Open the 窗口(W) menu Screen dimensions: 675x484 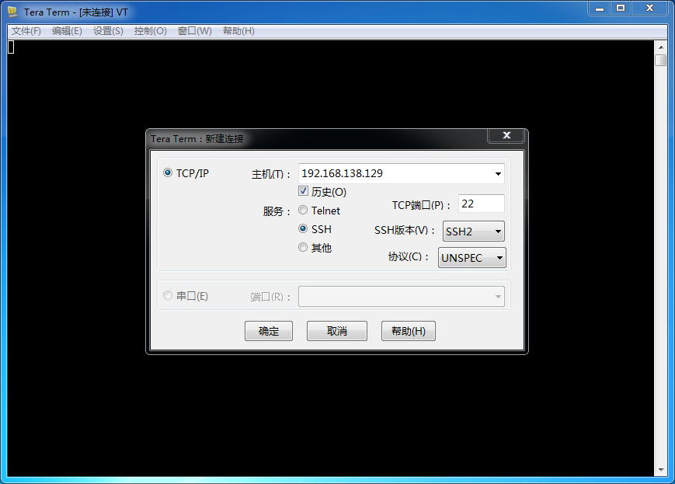195,31
